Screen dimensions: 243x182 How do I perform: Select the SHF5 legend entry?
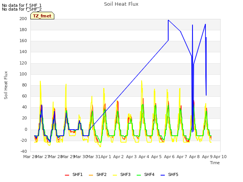pos(169,174)
